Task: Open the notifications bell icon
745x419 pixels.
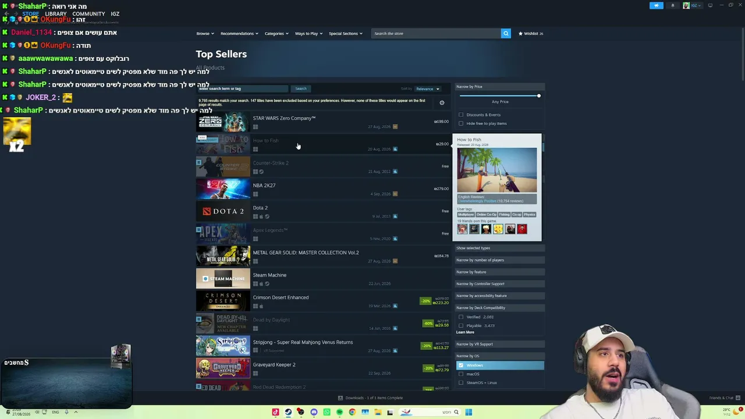Action: (x=673, y=5)
